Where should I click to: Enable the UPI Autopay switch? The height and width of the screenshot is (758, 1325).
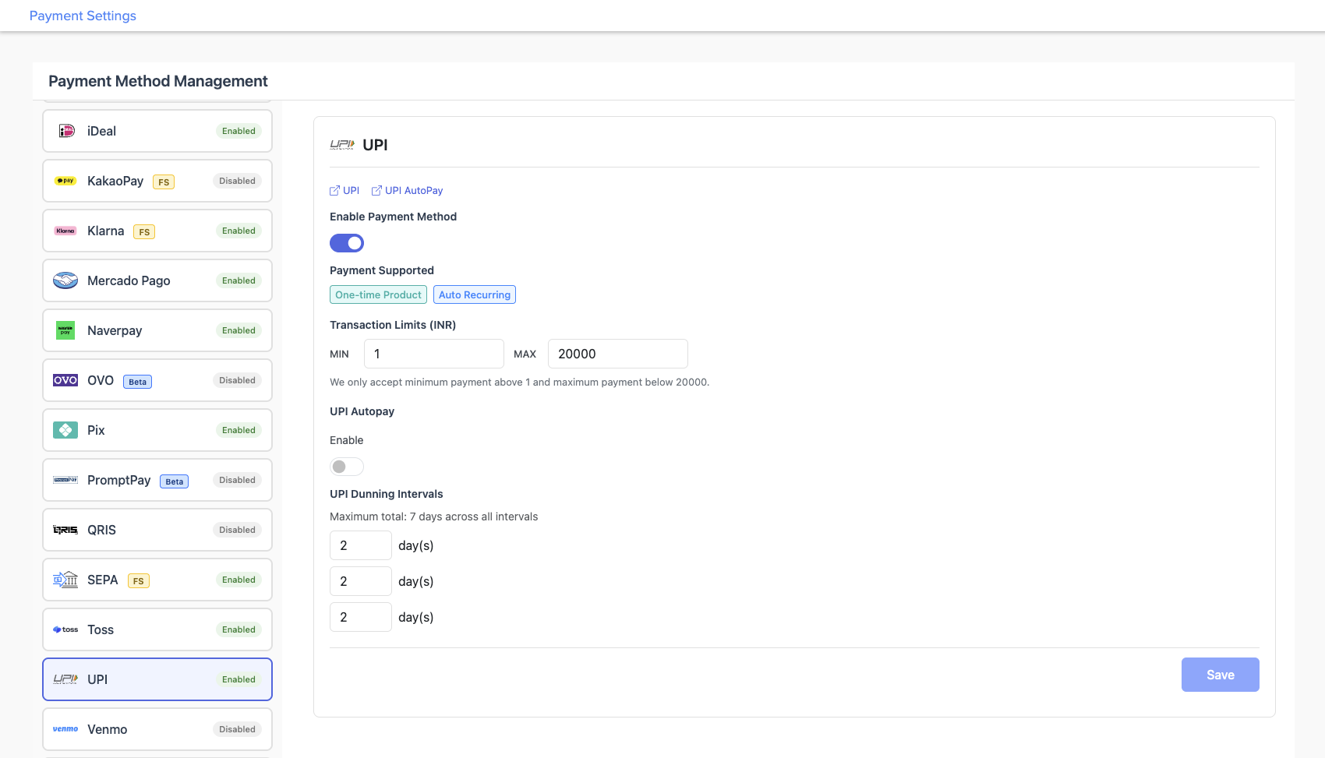coord(347,467)
